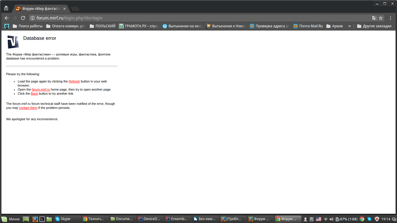Click the browser back arrow
Viewport: 397px width, 223px height.
[7, 18]
